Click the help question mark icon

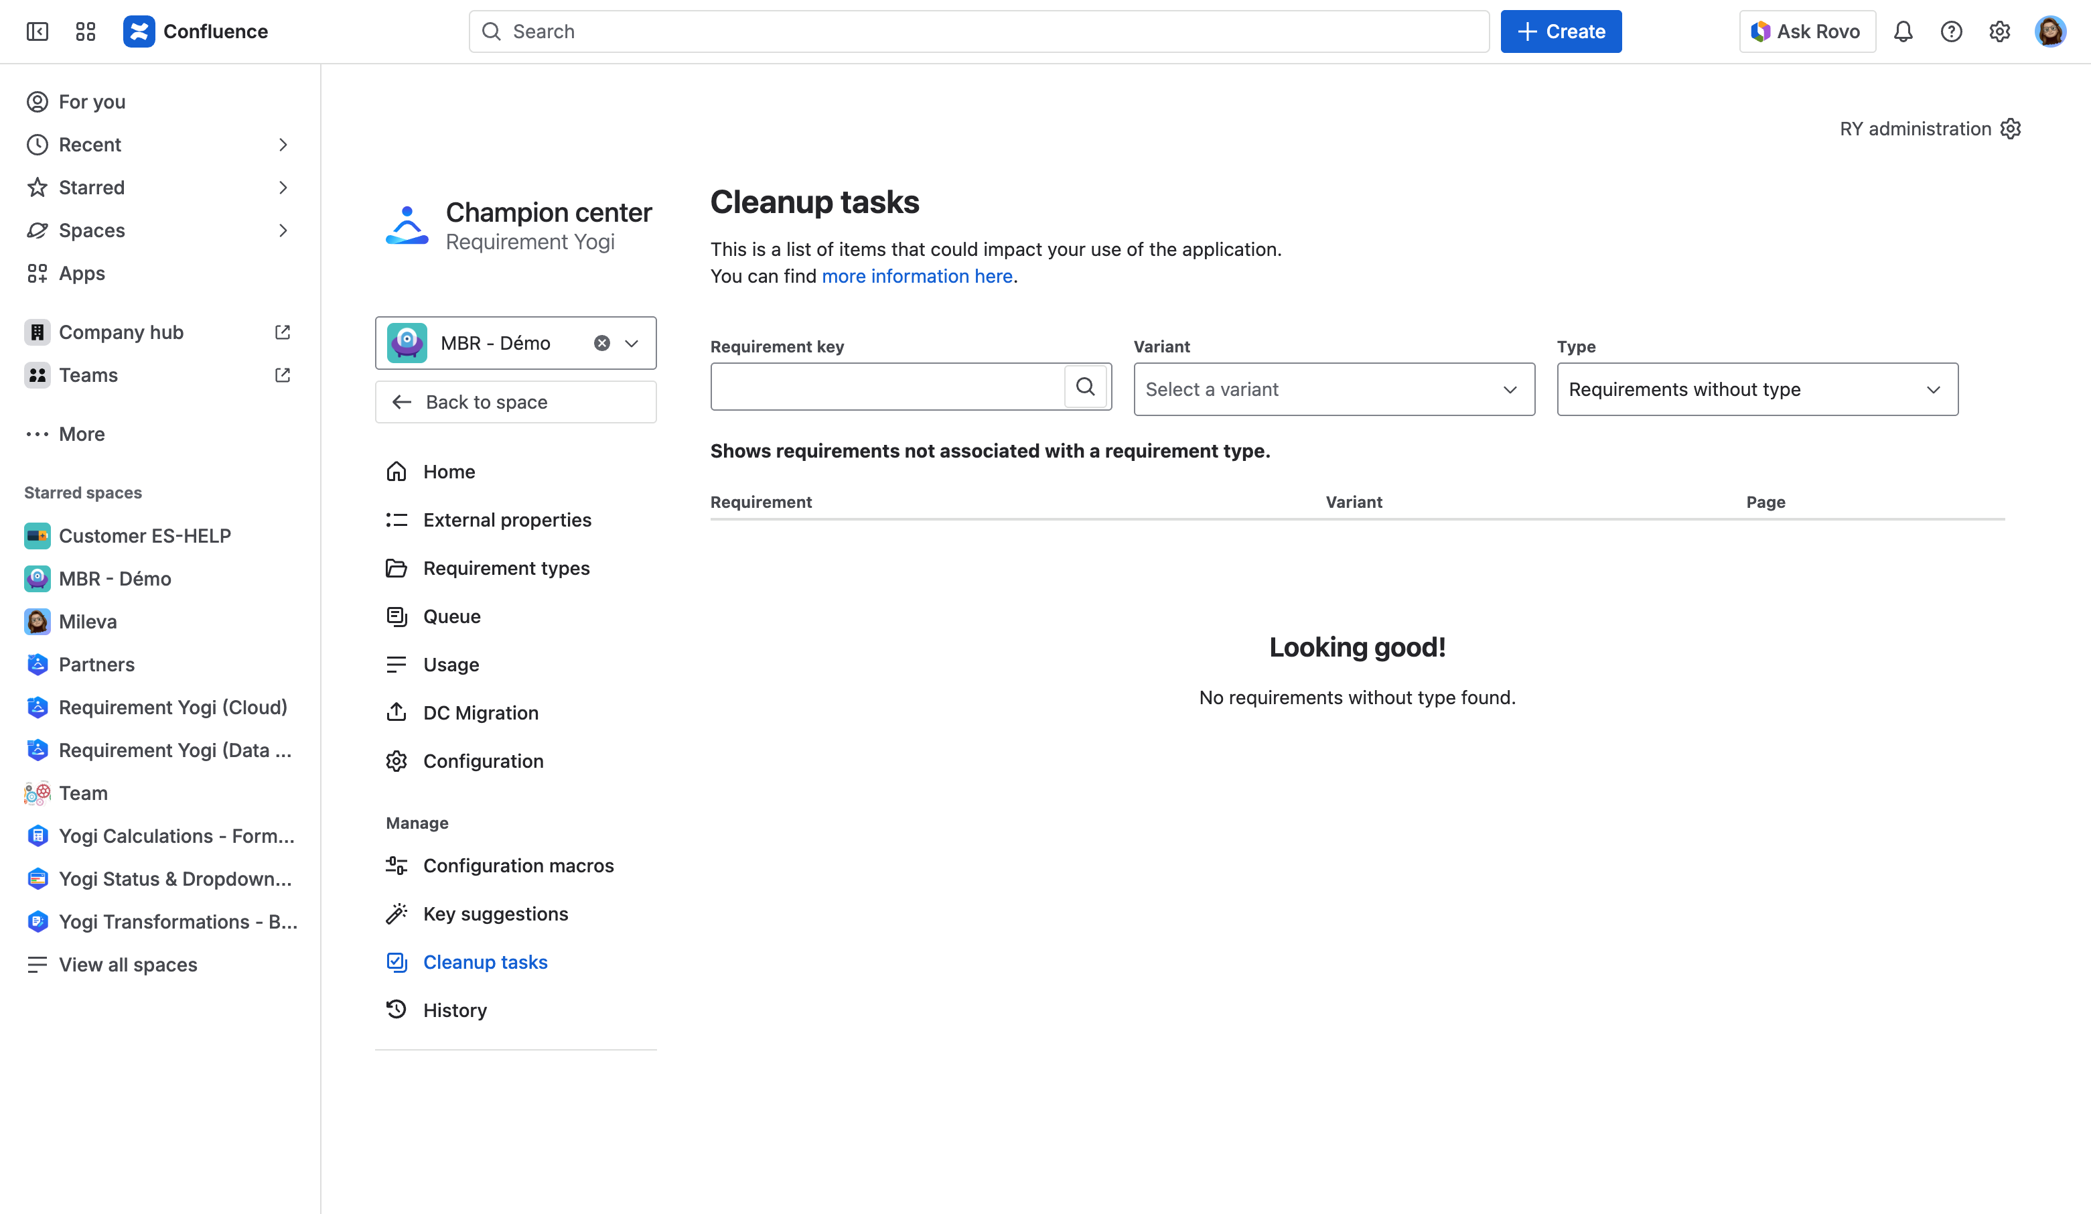click(x=1951, y=31)
